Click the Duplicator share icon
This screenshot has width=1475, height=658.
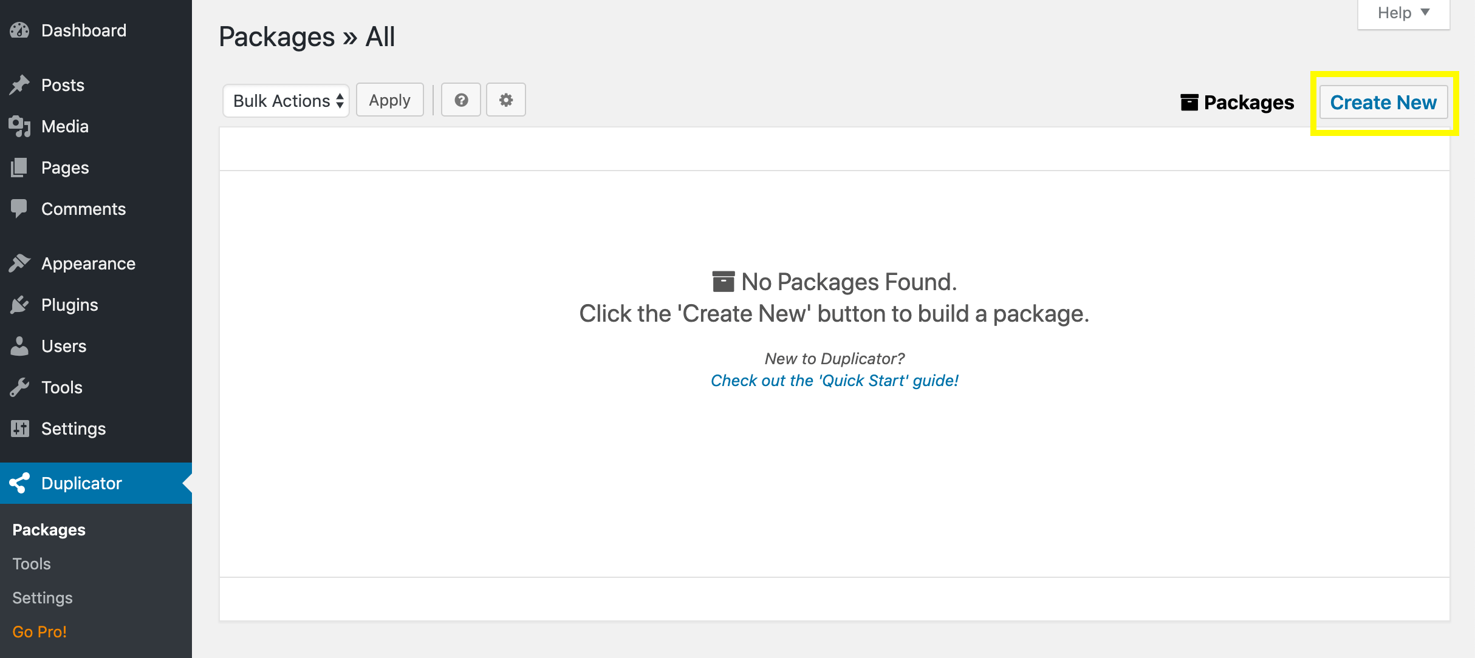pos(19,483)
